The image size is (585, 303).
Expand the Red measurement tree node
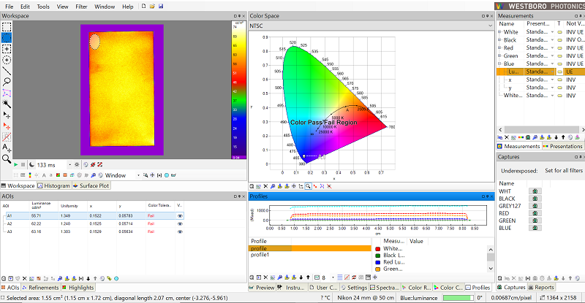point(499,48)
